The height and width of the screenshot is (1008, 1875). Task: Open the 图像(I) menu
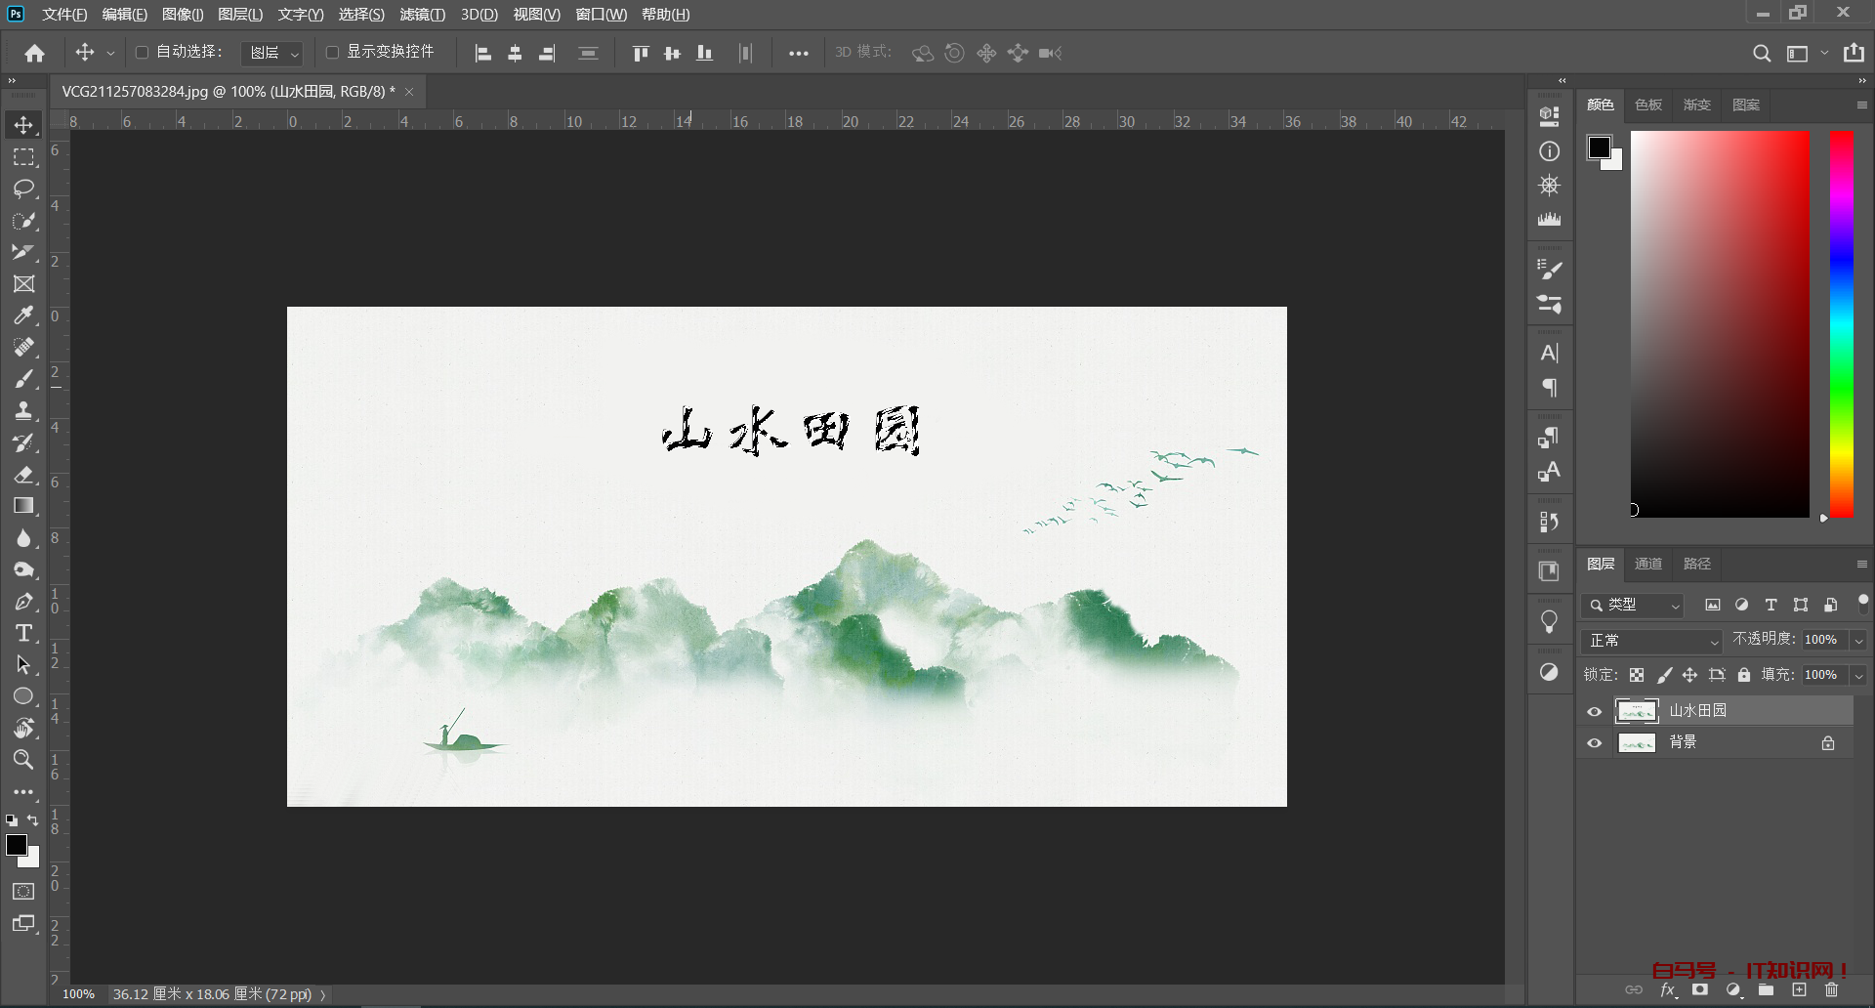(183, 15)
